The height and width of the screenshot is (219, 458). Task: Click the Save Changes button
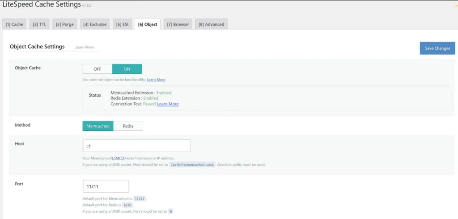pos(437,48)
